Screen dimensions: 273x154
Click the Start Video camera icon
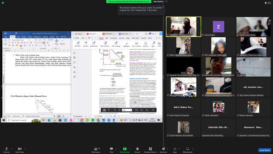pos(20,149)
